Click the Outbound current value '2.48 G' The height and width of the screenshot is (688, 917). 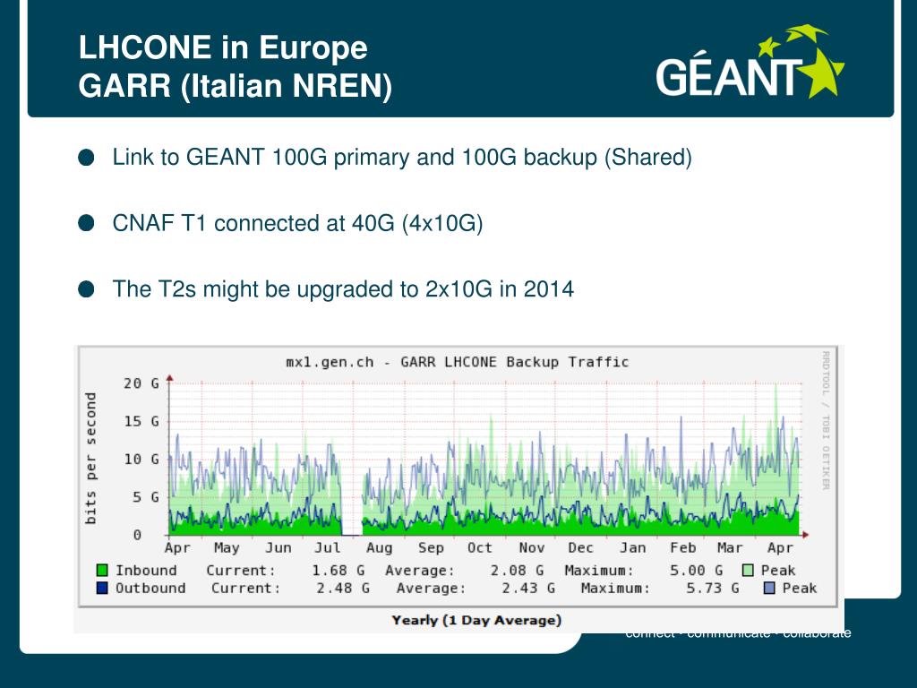tap(343, 588)
